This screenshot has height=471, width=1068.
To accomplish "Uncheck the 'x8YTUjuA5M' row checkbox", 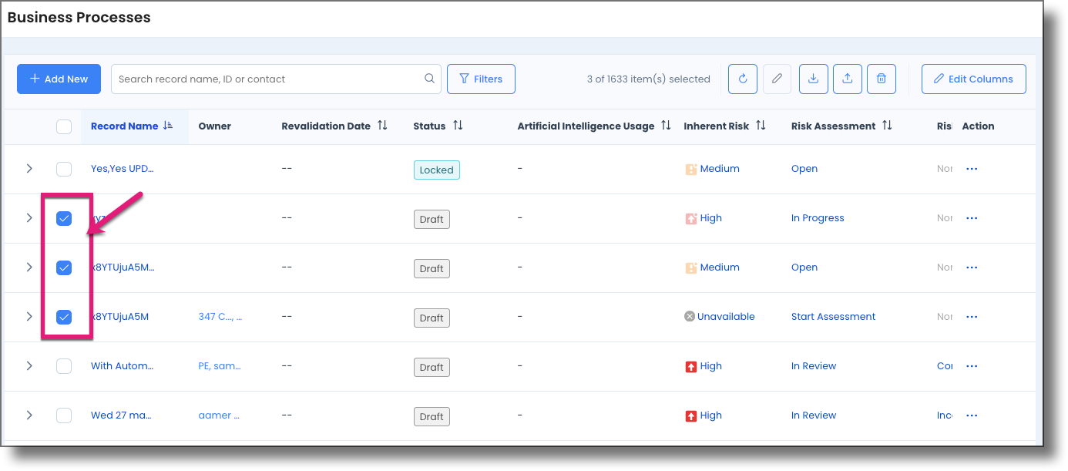I will (x=64, y=316).
